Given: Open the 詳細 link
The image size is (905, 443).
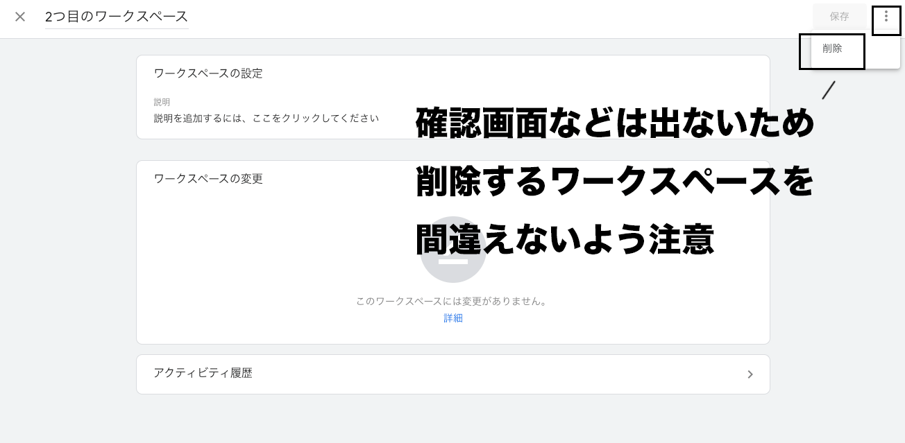Looking at the screenshot, I should tap(453, 318).
